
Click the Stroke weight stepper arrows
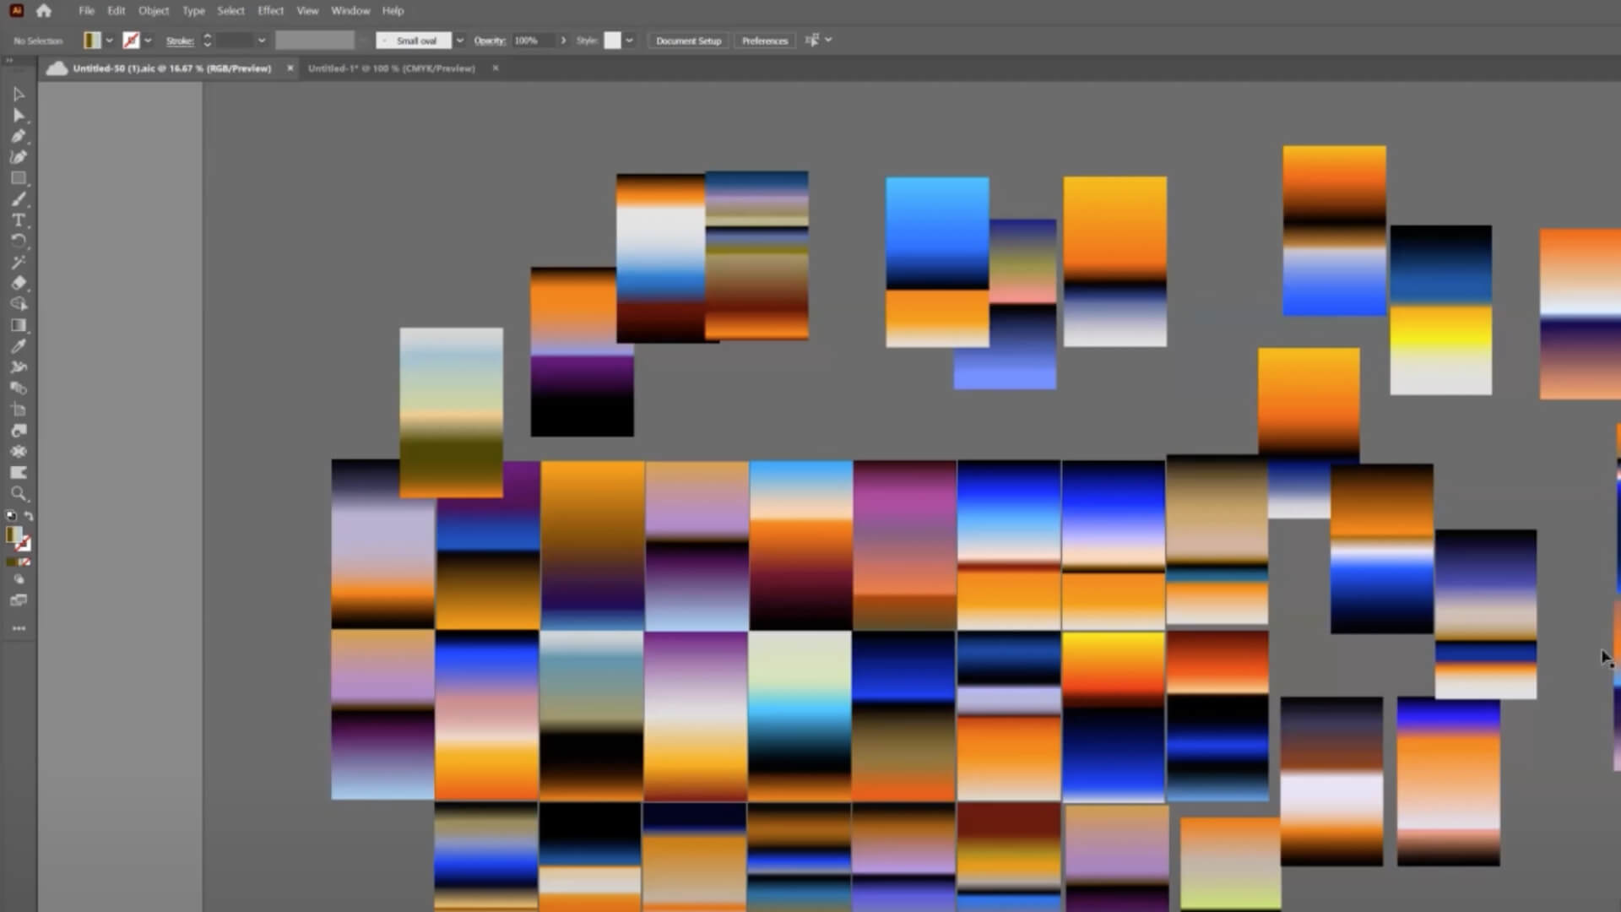[x=207, y=41]
